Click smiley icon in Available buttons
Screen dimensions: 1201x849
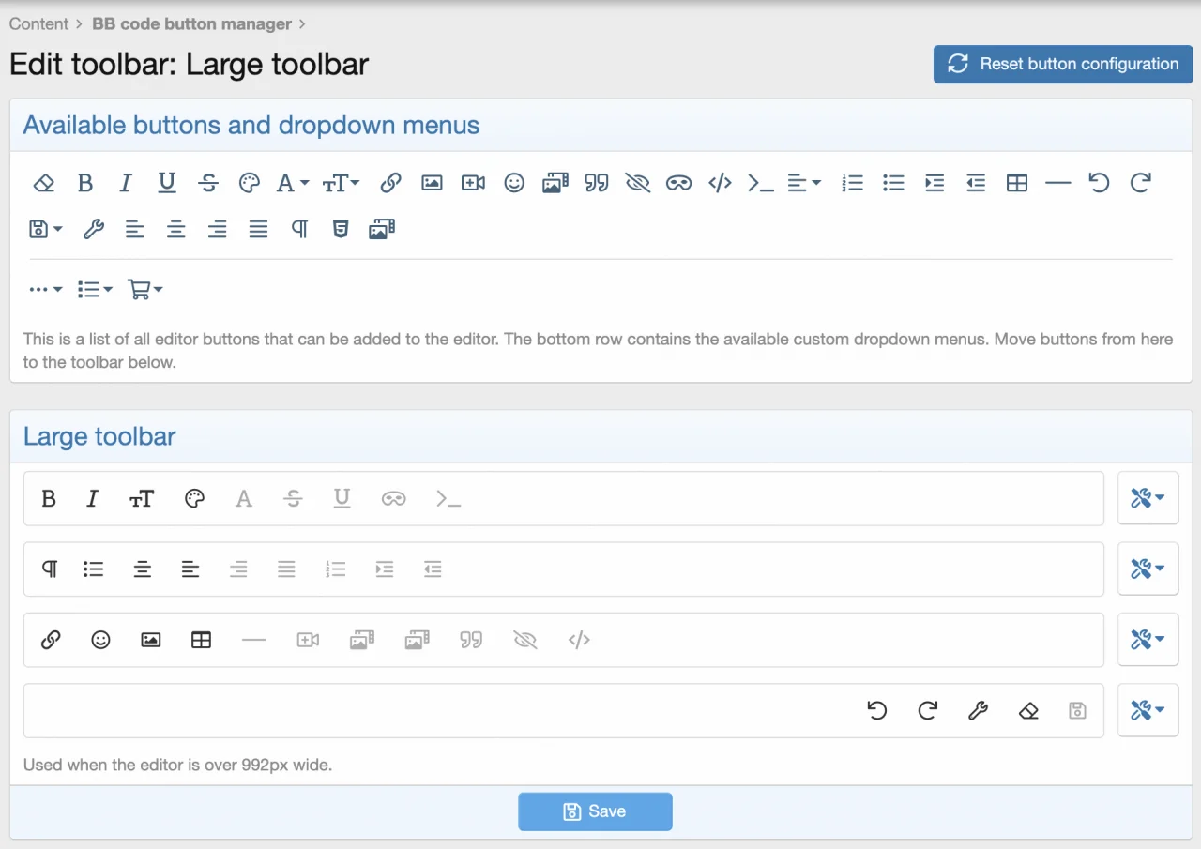click(514, 184)
